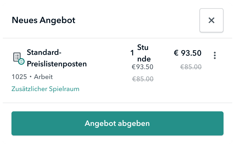This screenshot has height=147, width=235.
Task: Click the crossed-out unit price €85.00 under quantity
Action: [x=143, y=79]
